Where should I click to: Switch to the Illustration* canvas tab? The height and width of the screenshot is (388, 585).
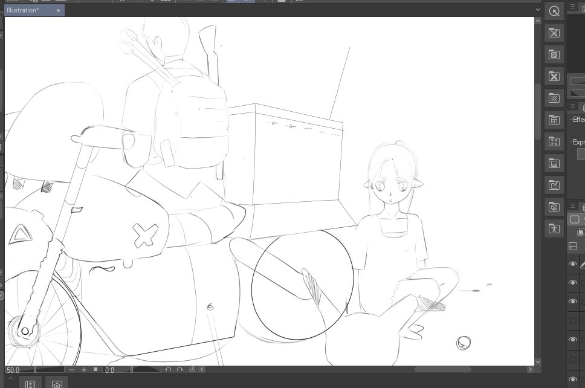tap(34, 10)
